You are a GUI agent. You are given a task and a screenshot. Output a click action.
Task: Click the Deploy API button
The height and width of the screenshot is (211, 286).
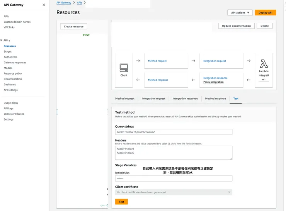pos(266,13)
